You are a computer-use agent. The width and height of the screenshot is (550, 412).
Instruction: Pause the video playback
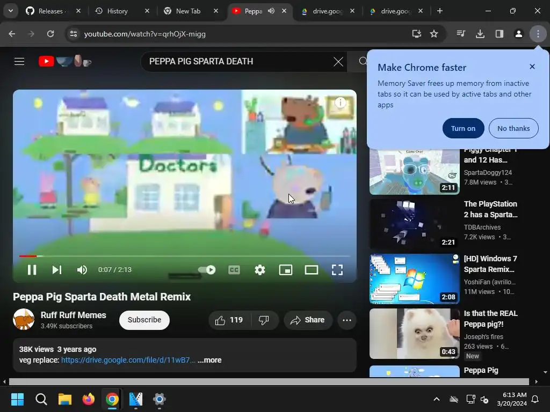pos(32,270)
